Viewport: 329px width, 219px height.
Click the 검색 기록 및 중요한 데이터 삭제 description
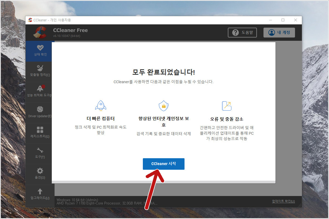(x=164, y=134)
